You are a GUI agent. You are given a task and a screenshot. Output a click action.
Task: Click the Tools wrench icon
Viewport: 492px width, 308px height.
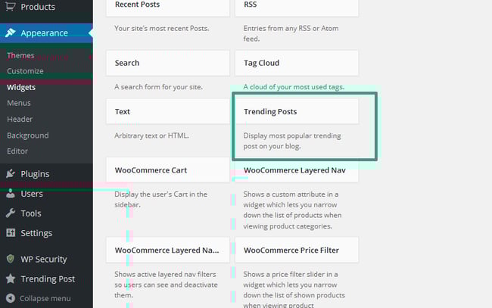10,213
